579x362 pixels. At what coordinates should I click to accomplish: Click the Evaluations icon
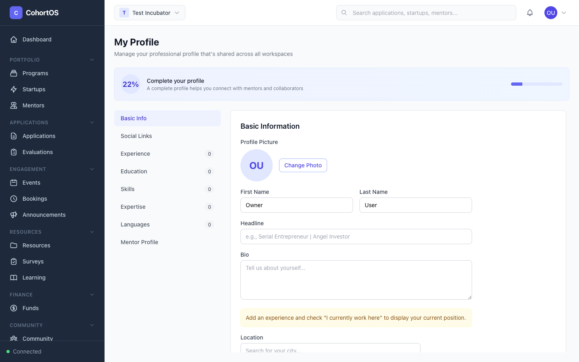tap(14, 152)
